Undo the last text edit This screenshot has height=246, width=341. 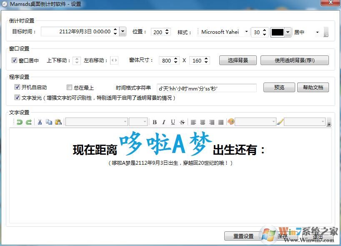[19, 122]
